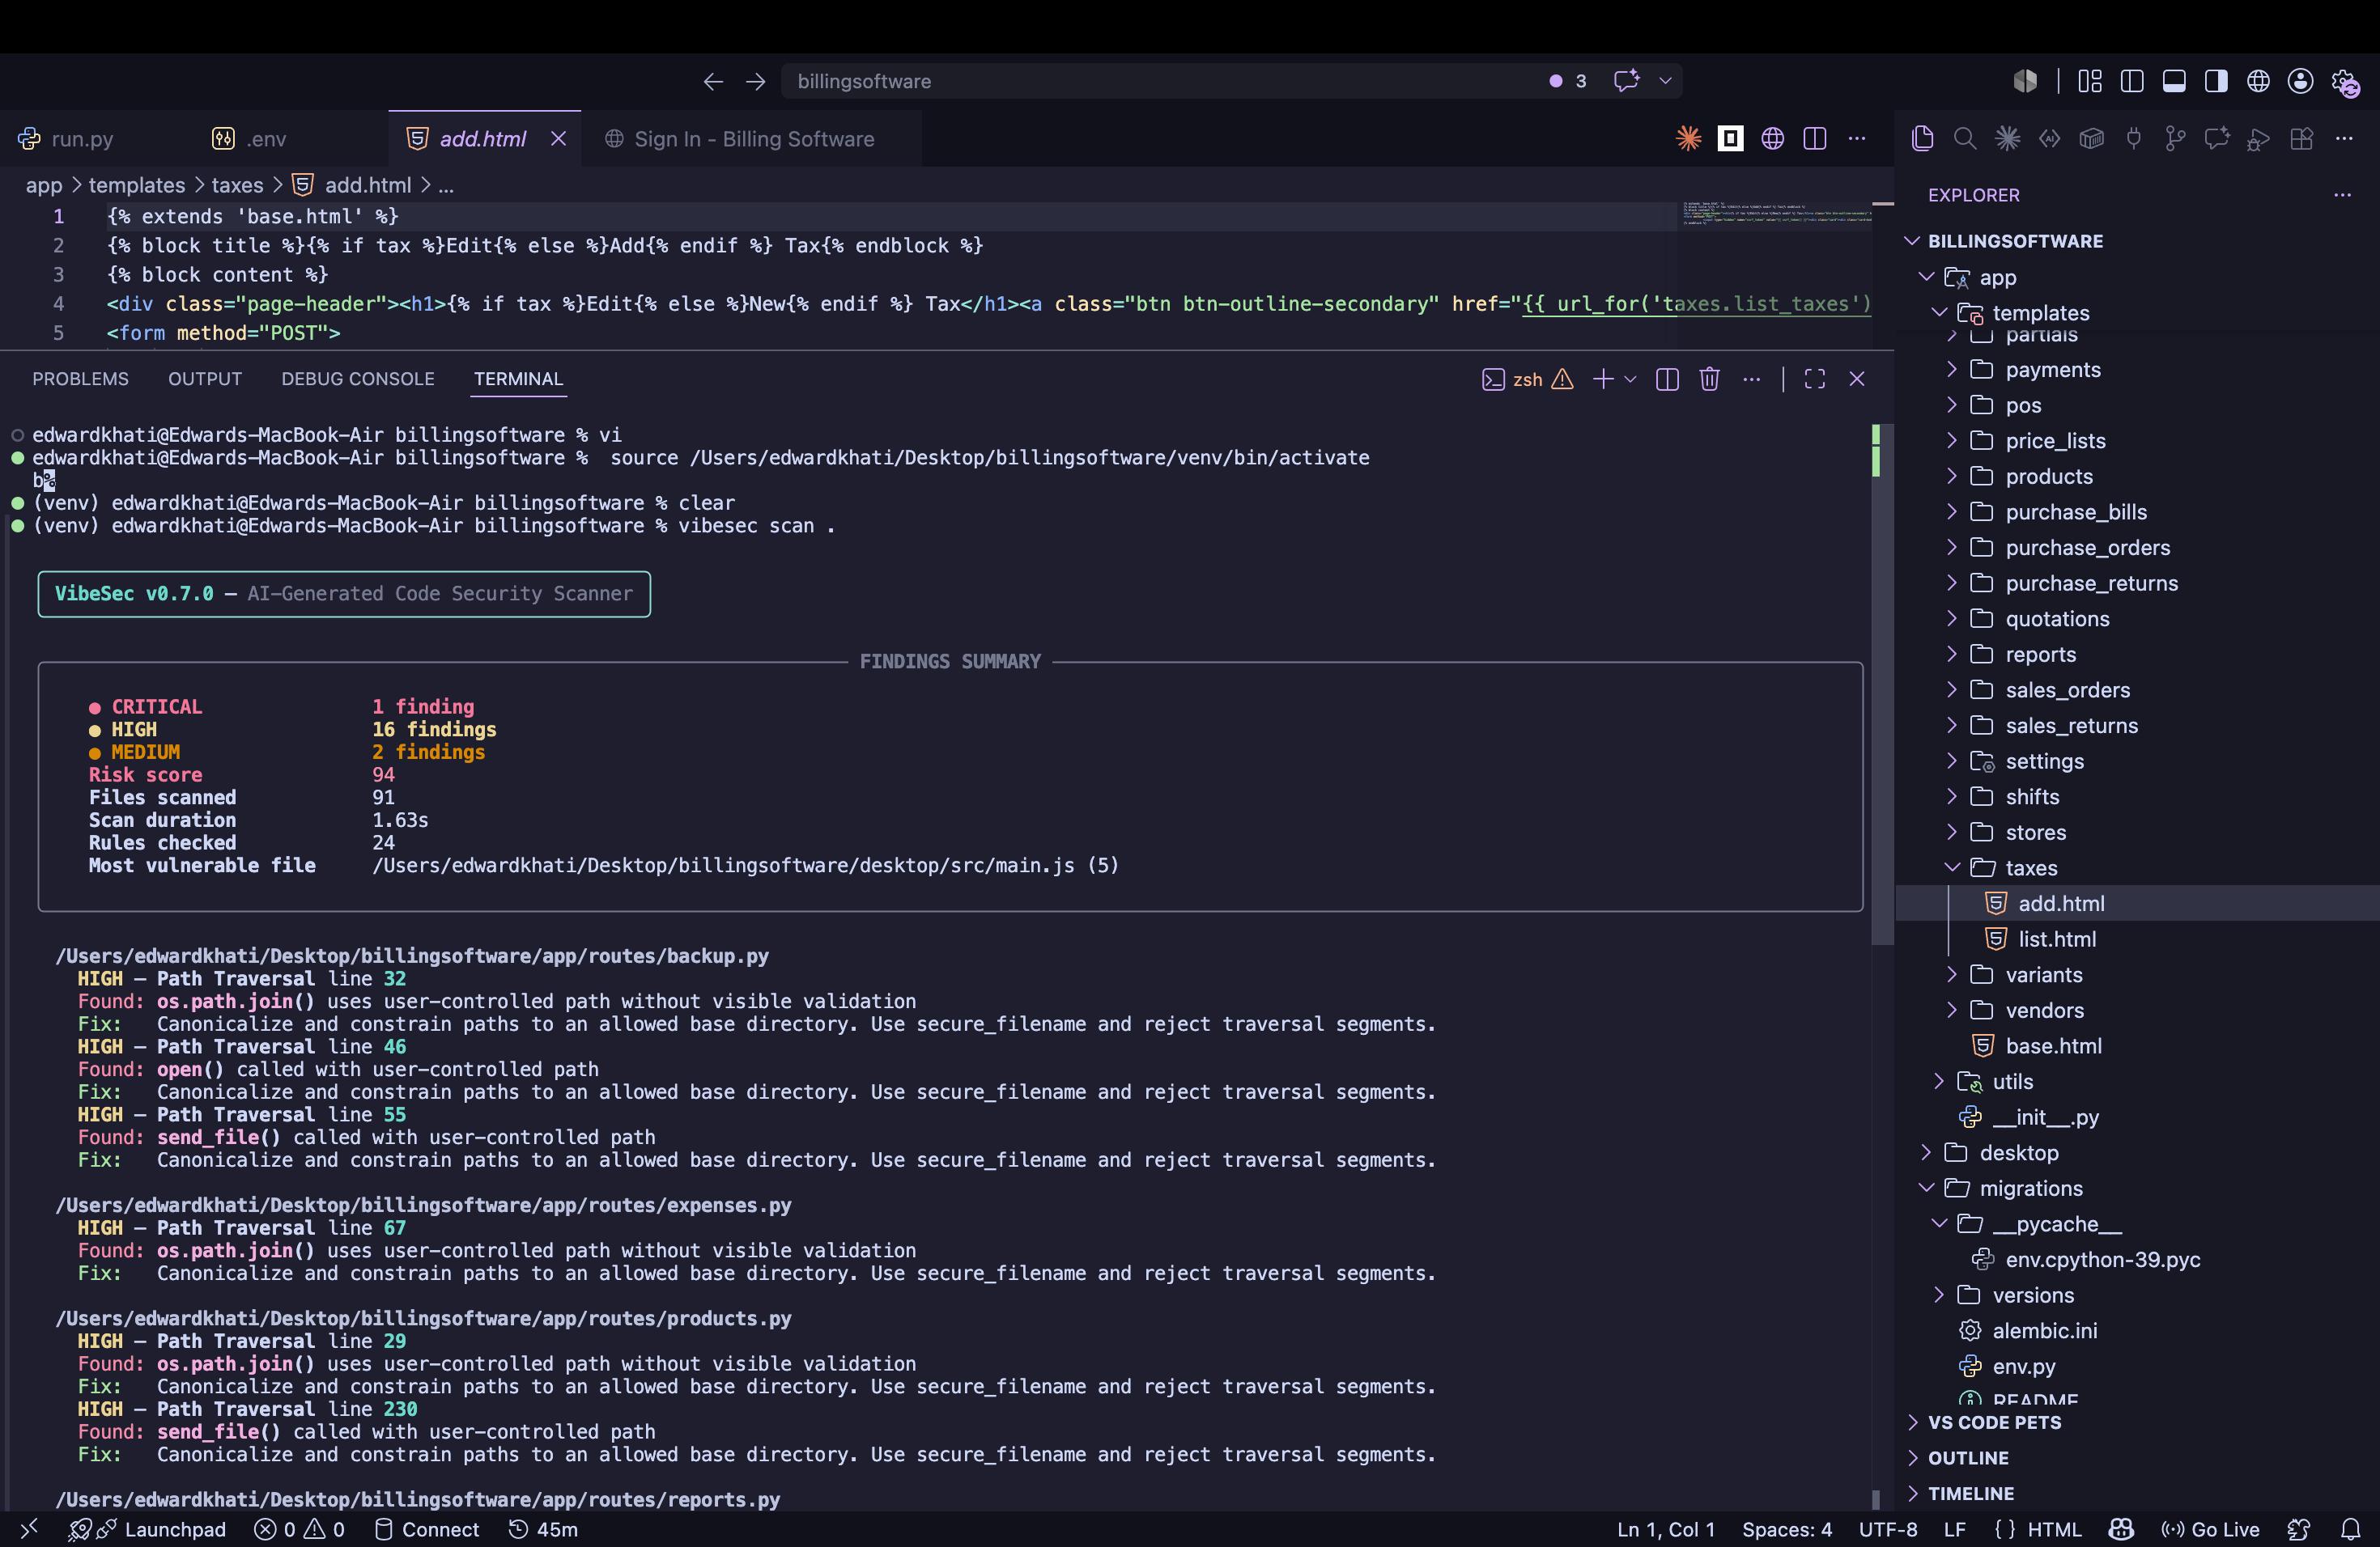Click the billingsoftware command center search box

coord(1232,81)
